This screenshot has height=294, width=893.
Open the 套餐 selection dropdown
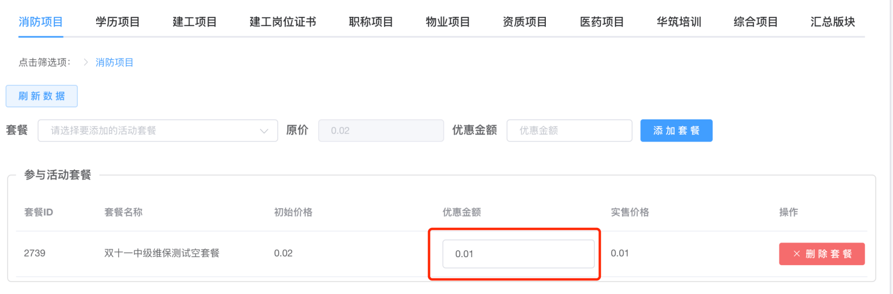(152, 131)
